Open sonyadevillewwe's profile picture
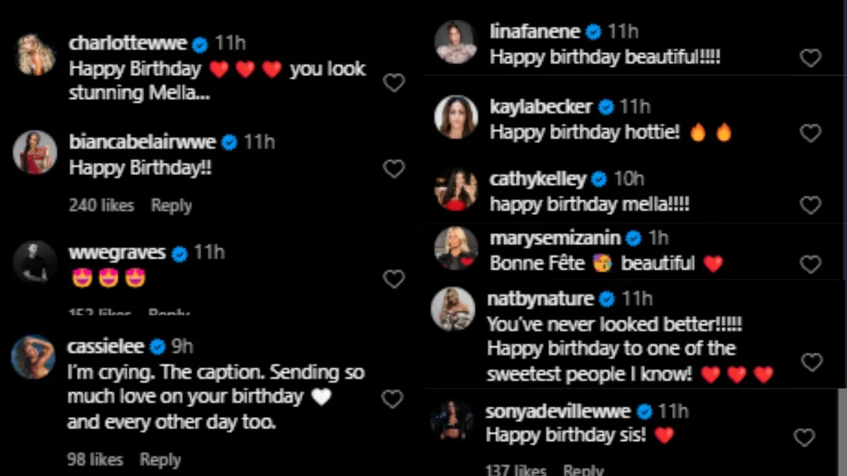Screen dimensions: 847x476 click(x=452, y=420)
